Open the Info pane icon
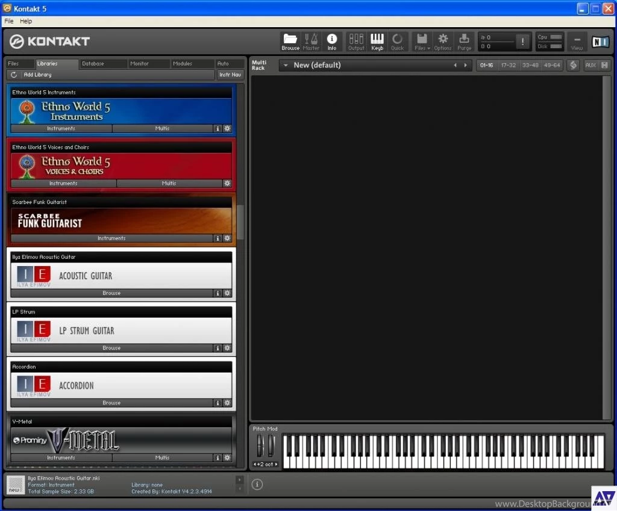Image resolution: width=617 pixels, height=511 pixels. 332,42
